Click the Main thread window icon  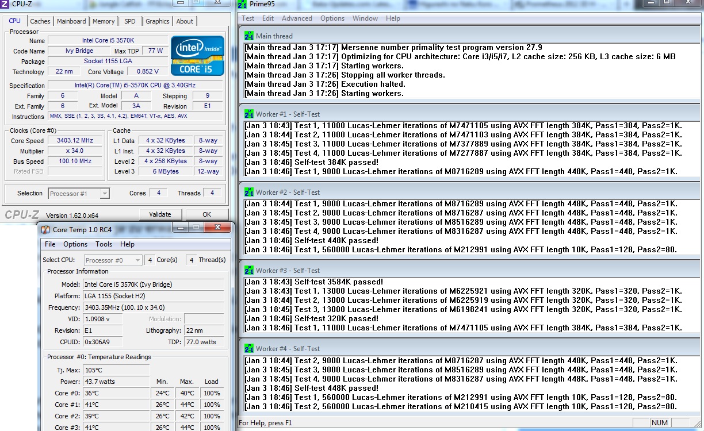point(248,36)
